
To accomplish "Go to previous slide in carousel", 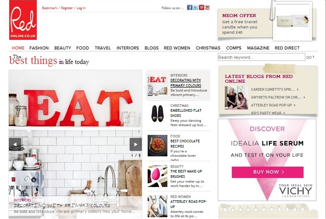I will click(x=15, y=144).
